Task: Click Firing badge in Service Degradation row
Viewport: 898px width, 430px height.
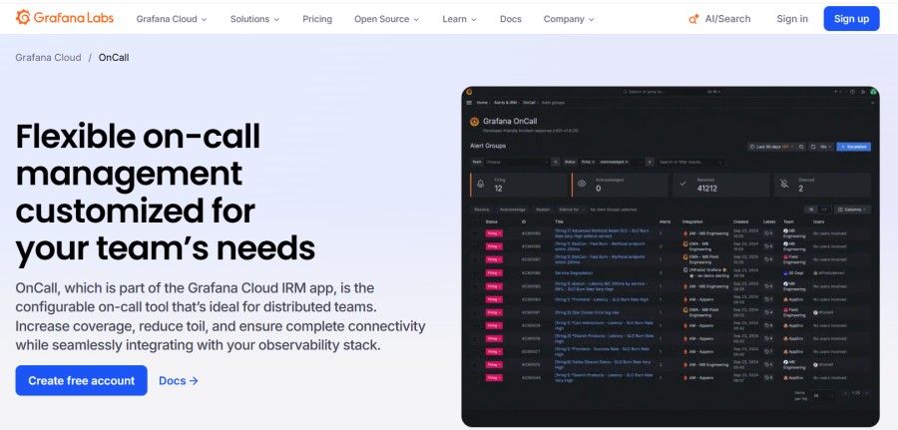Action: 494,272
